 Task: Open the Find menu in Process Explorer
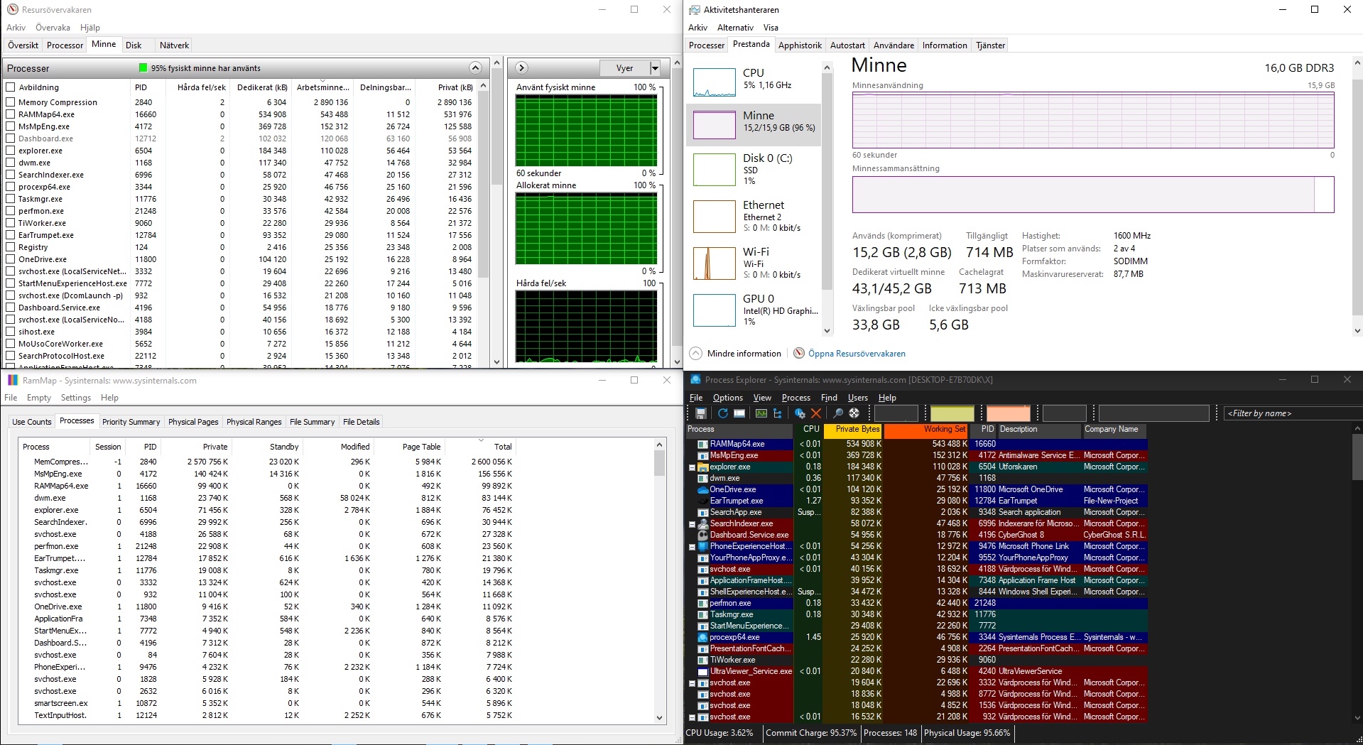(829, 398)
